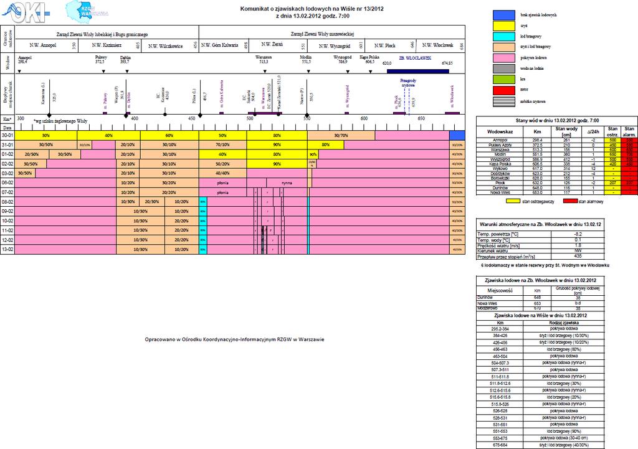Select the peach 'śryż i lód brzegowy' swatch
The width and height of the screenshot is (638, 449).
503,47
